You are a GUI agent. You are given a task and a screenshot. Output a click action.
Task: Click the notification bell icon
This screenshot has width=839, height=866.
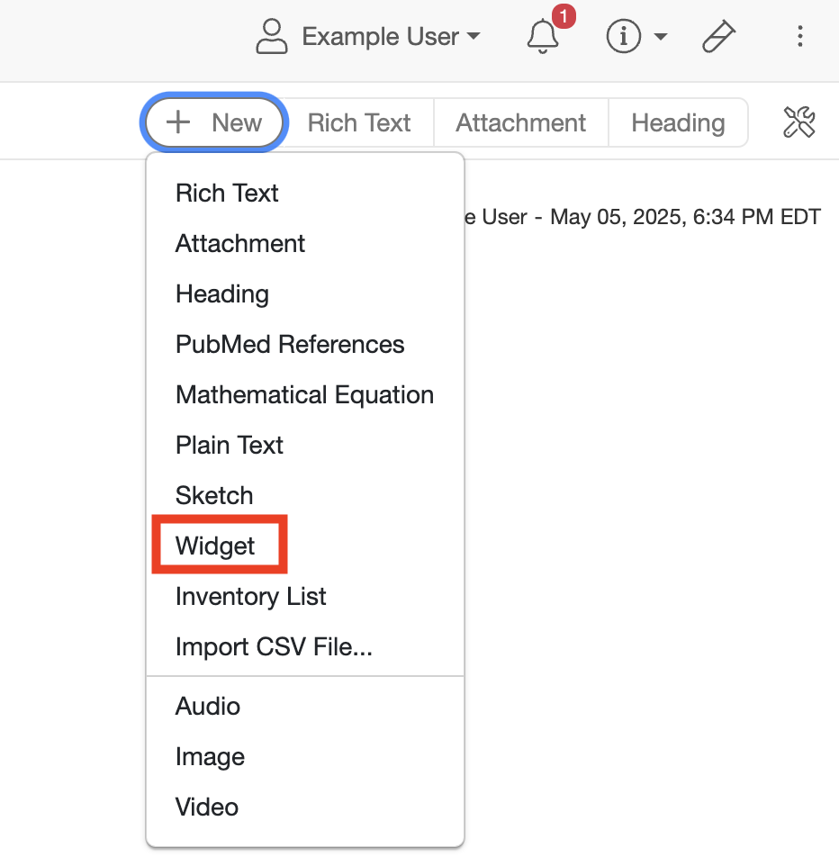pos(542,36)
